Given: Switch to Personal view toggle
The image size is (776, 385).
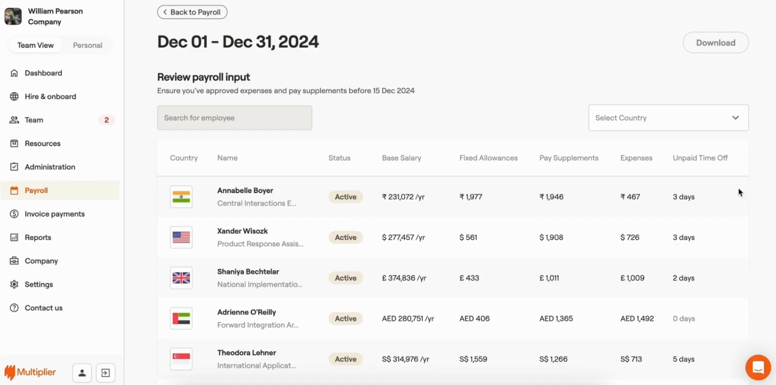Looking at the screenshot, I should pos(88,45).
